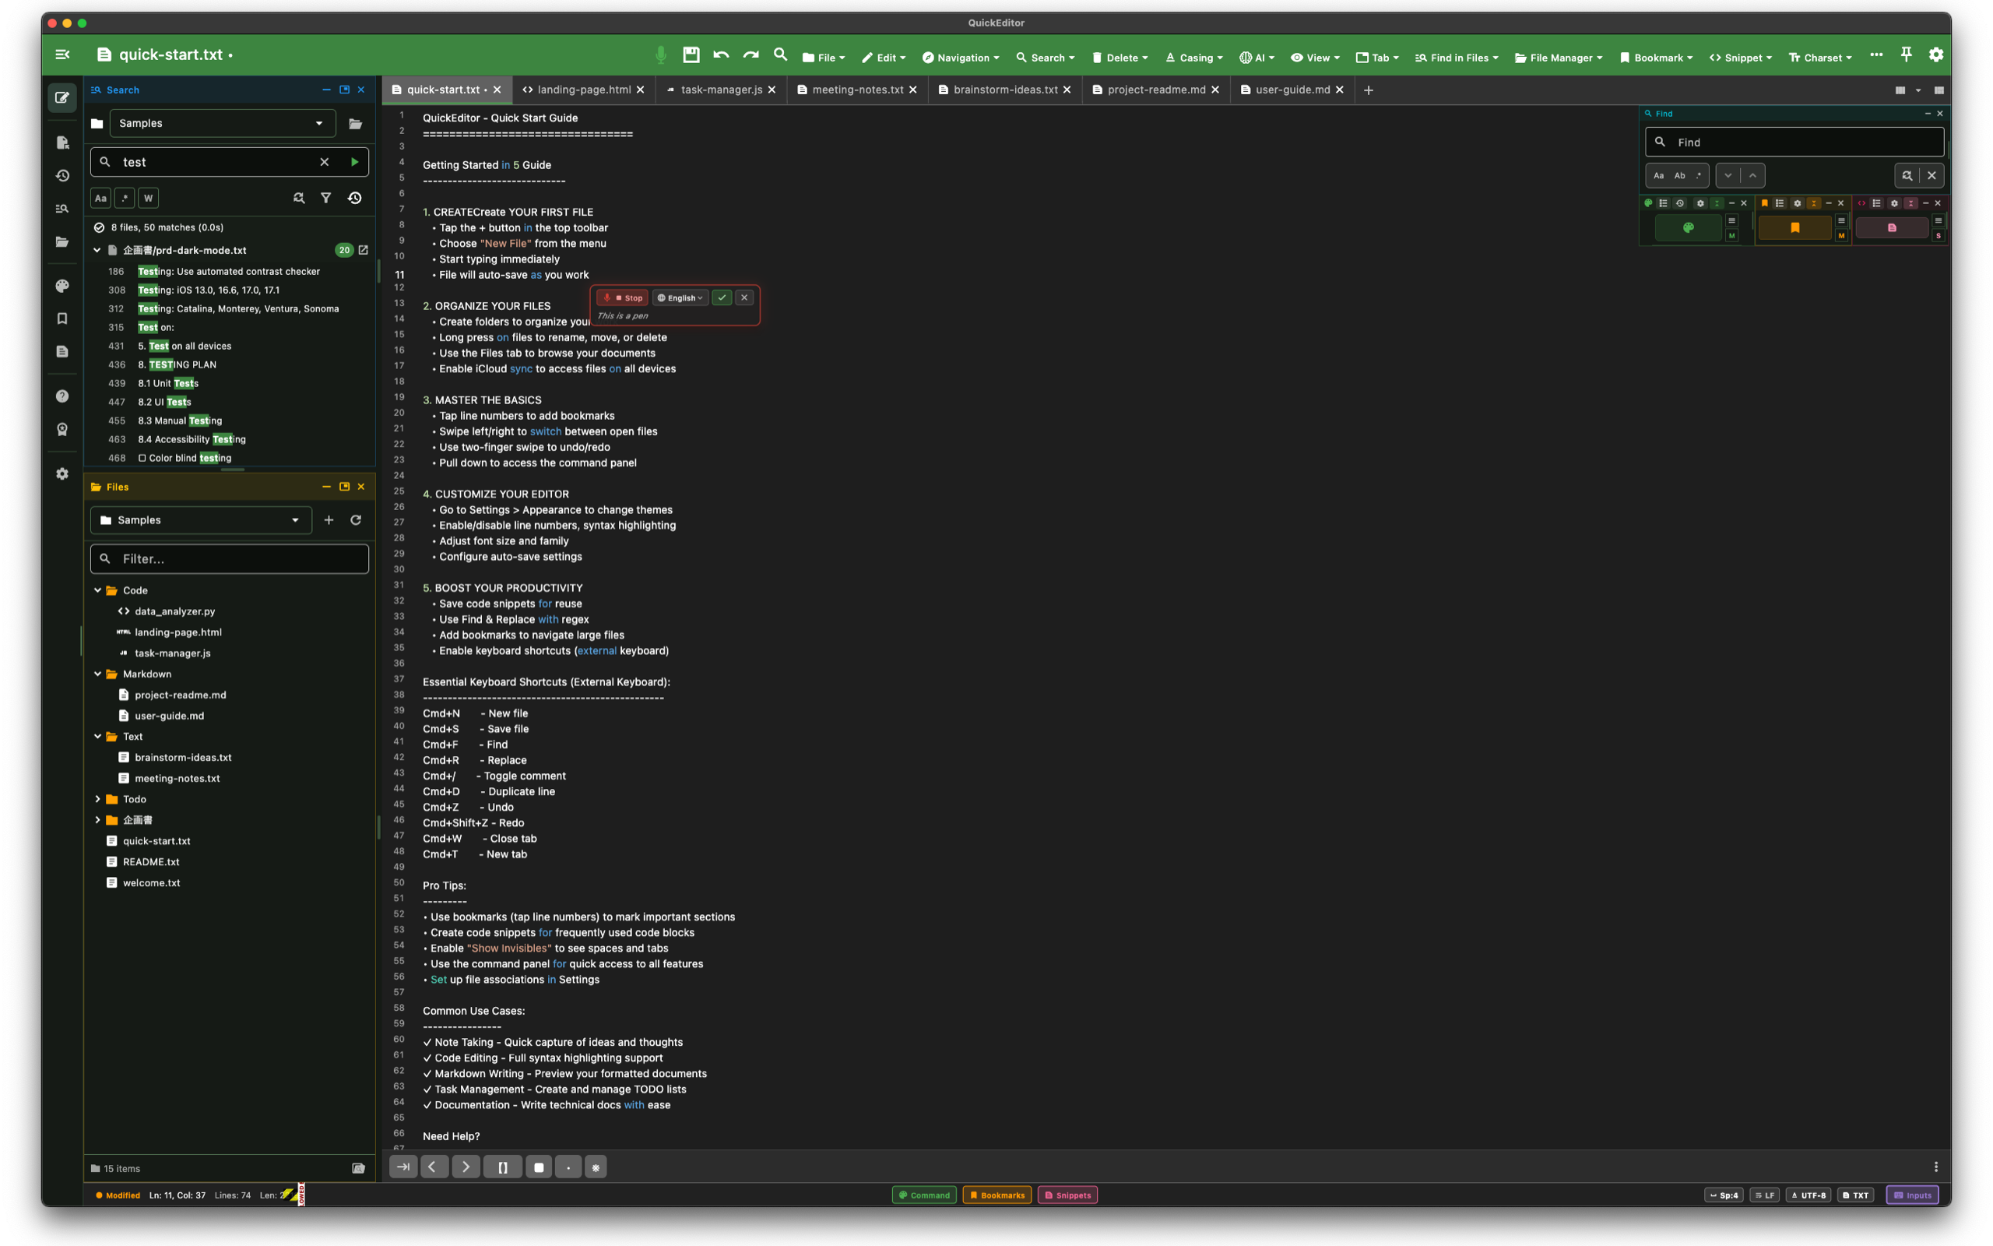Open the Casing menu dropdown
This screenshot has height=1246, width=1993.
1194,58
